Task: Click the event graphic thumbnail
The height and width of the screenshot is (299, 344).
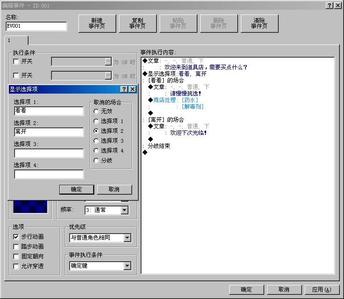Action: 30,207
